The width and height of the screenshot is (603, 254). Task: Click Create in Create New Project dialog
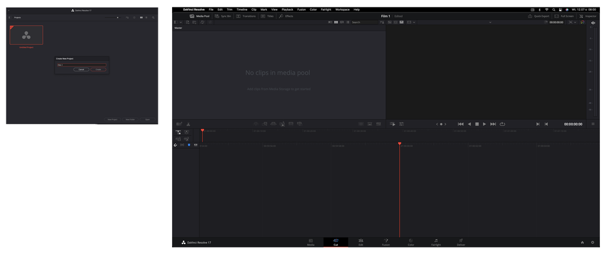[99, 70]
